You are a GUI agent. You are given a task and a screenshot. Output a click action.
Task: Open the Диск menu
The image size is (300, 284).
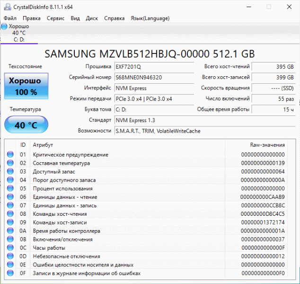pos(92,18)
